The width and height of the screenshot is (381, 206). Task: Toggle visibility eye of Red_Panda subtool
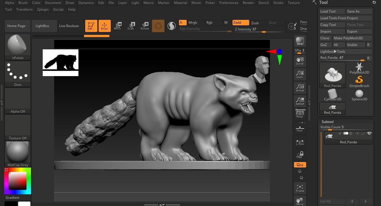369,134
